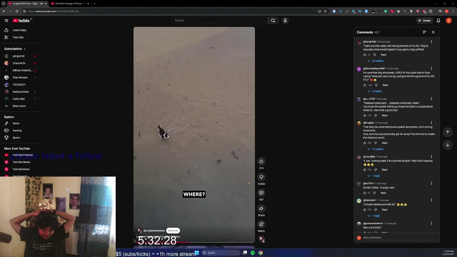
Task: Reply to @bc7319's comment
Action: [383, 193]
